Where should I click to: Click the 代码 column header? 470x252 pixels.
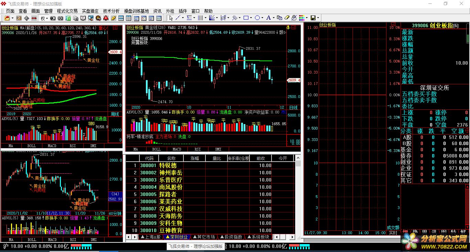(x=149, y=158)
